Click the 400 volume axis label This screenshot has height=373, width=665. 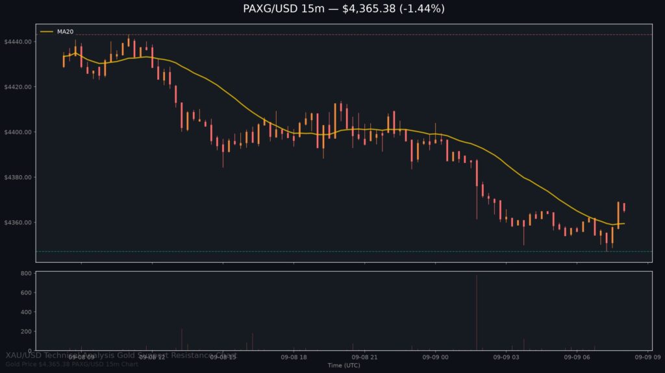point(26,312)
